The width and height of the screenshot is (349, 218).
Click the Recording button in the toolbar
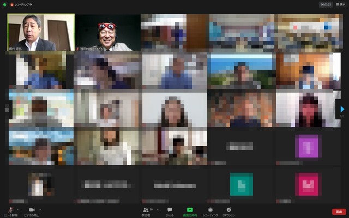pyautogui.click(x=210, y=210)
